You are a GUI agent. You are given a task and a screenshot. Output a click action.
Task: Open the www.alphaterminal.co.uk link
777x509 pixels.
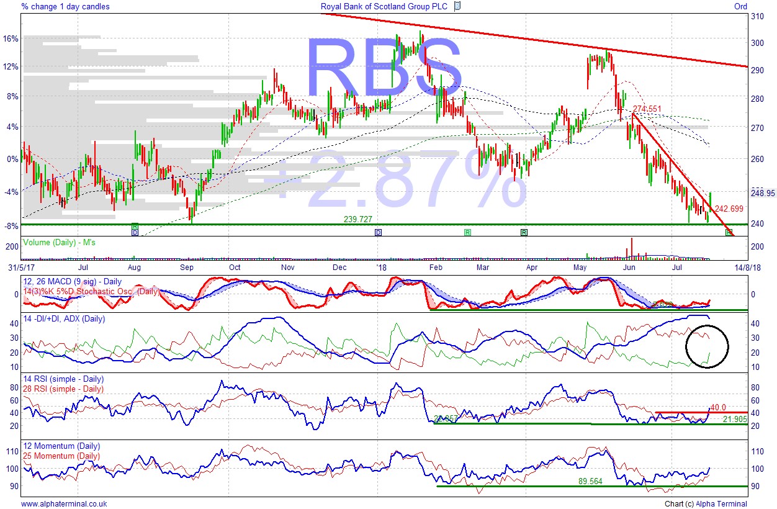pos(64,504)
